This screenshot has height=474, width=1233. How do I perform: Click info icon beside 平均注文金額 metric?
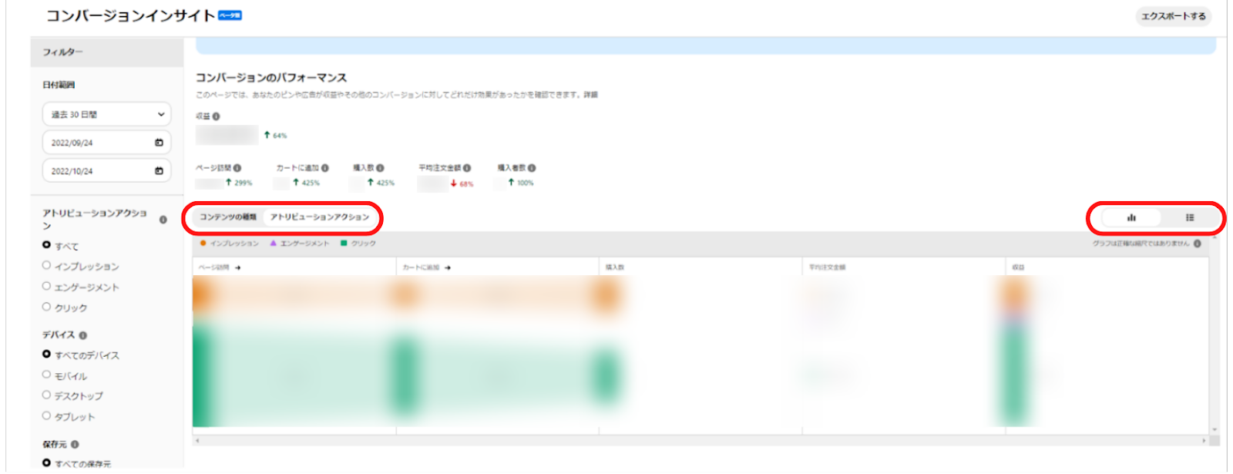tap(467, 168)
